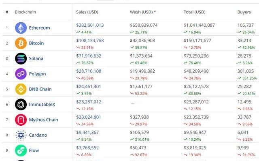Viewport: 259px width, 161px height.
Task: Click the Cardano logo icon
Action: coord(21,135)
